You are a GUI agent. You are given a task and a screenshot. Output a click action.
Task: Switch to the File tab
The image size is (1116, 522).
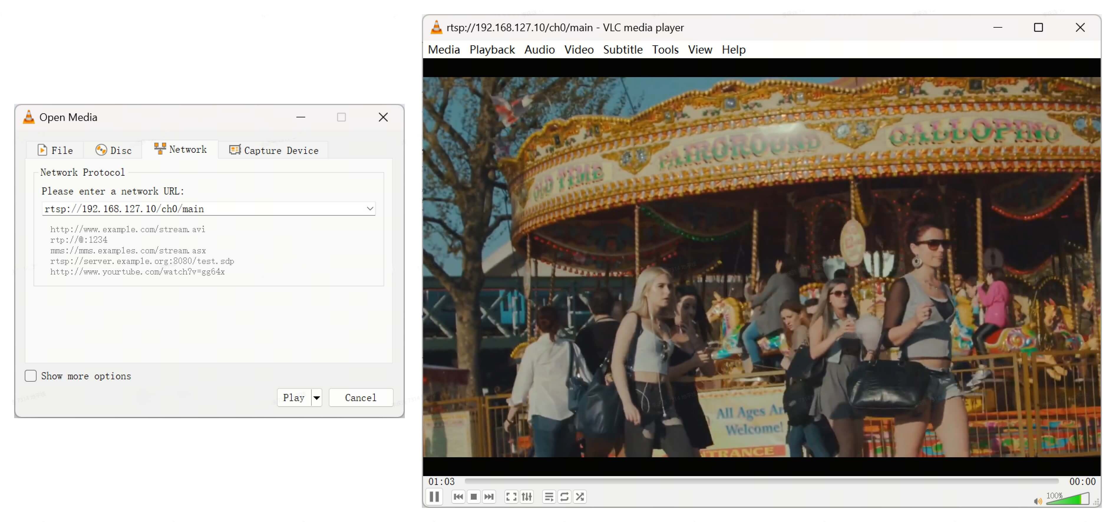pos(55,150)
